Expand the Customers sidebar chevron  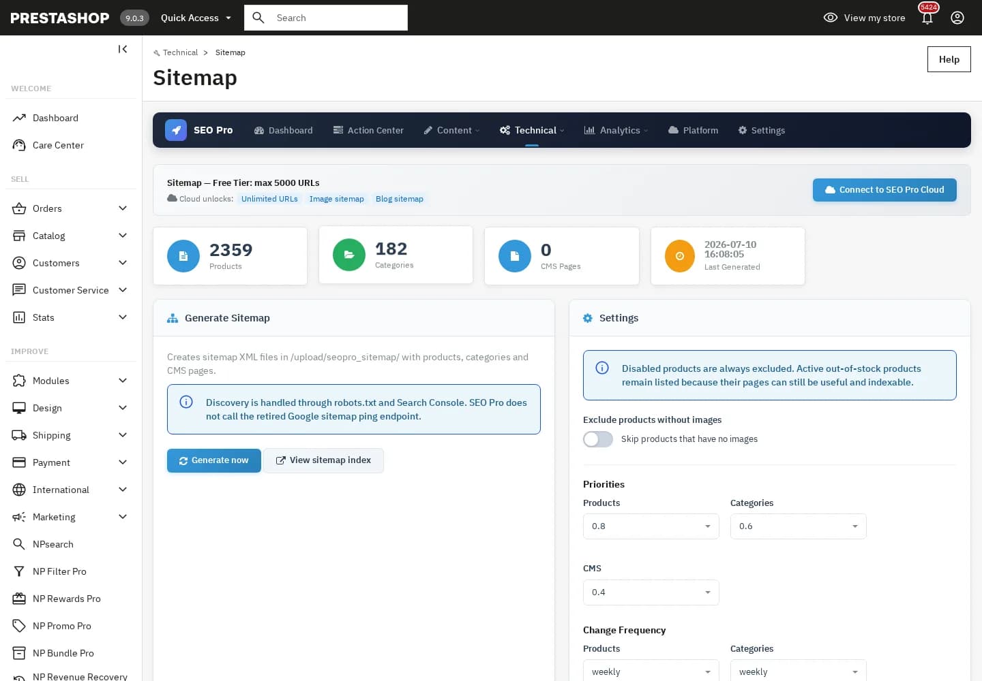(123, 263)
